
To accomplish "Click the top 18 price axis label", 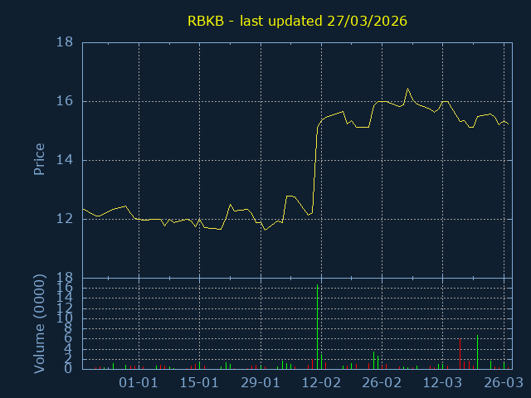I will pos(65,42).
